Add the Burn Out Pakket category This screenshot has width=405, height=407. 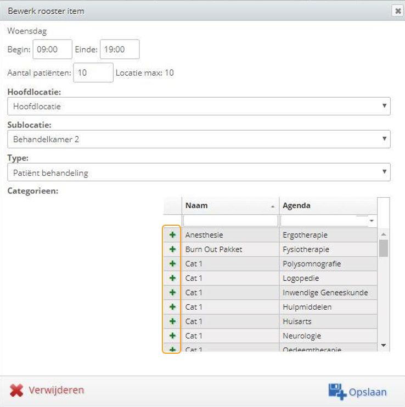pos(172,249)
